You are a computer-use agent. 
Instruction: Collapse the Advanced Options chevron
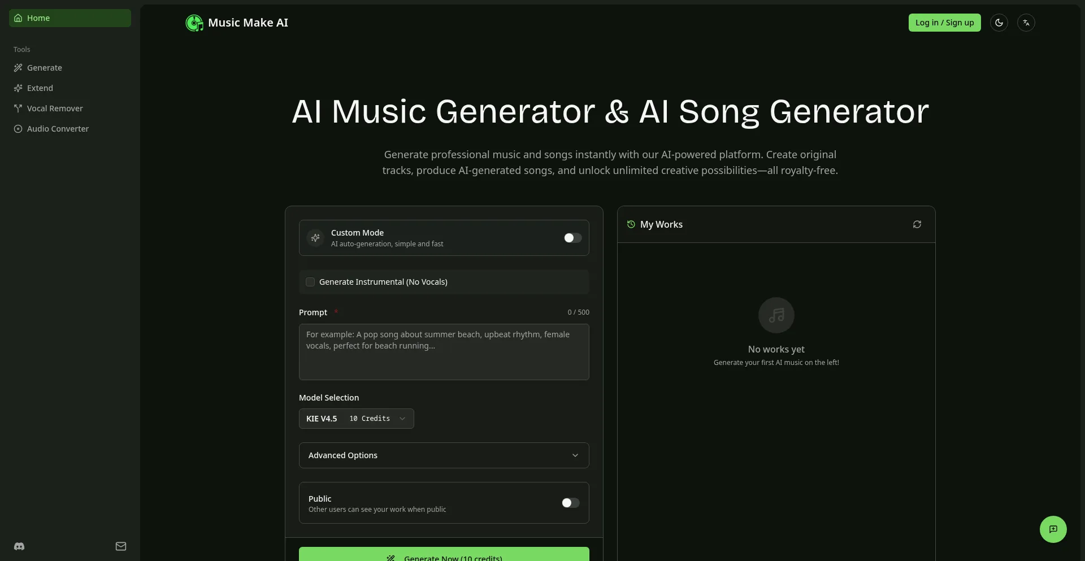click(575, 455)
